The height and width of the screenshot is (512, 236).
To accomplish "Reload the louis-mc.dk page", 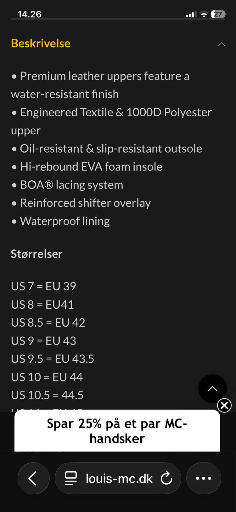I will [166, 478].
